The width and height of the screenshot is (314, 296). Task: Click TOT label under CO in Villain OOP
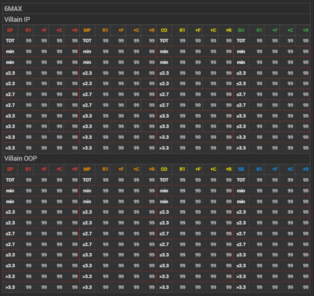click(x=164, y=180)
